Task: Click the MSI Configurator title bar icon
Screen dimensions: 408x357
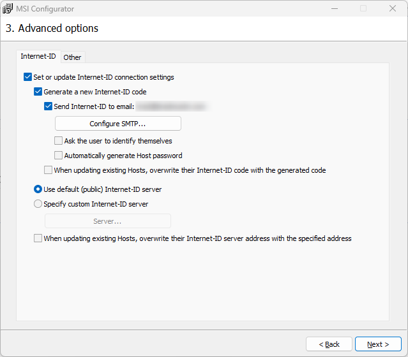Action: click(8, 9)
